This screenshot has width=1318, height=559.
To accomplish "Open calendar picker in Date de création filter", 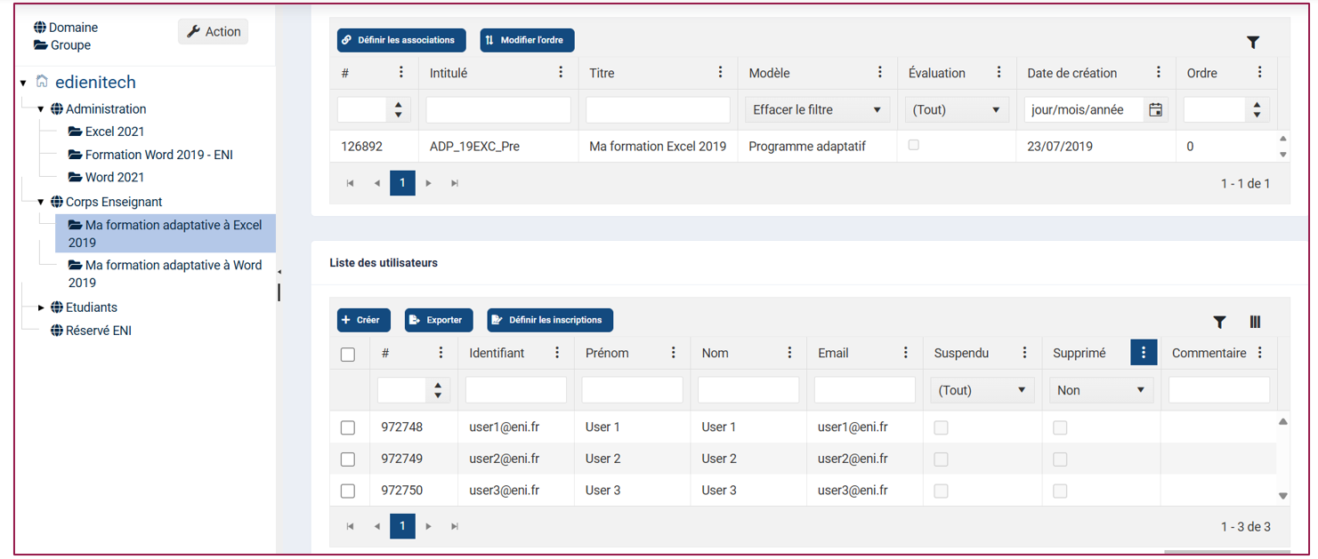I will click(1155, 110).
